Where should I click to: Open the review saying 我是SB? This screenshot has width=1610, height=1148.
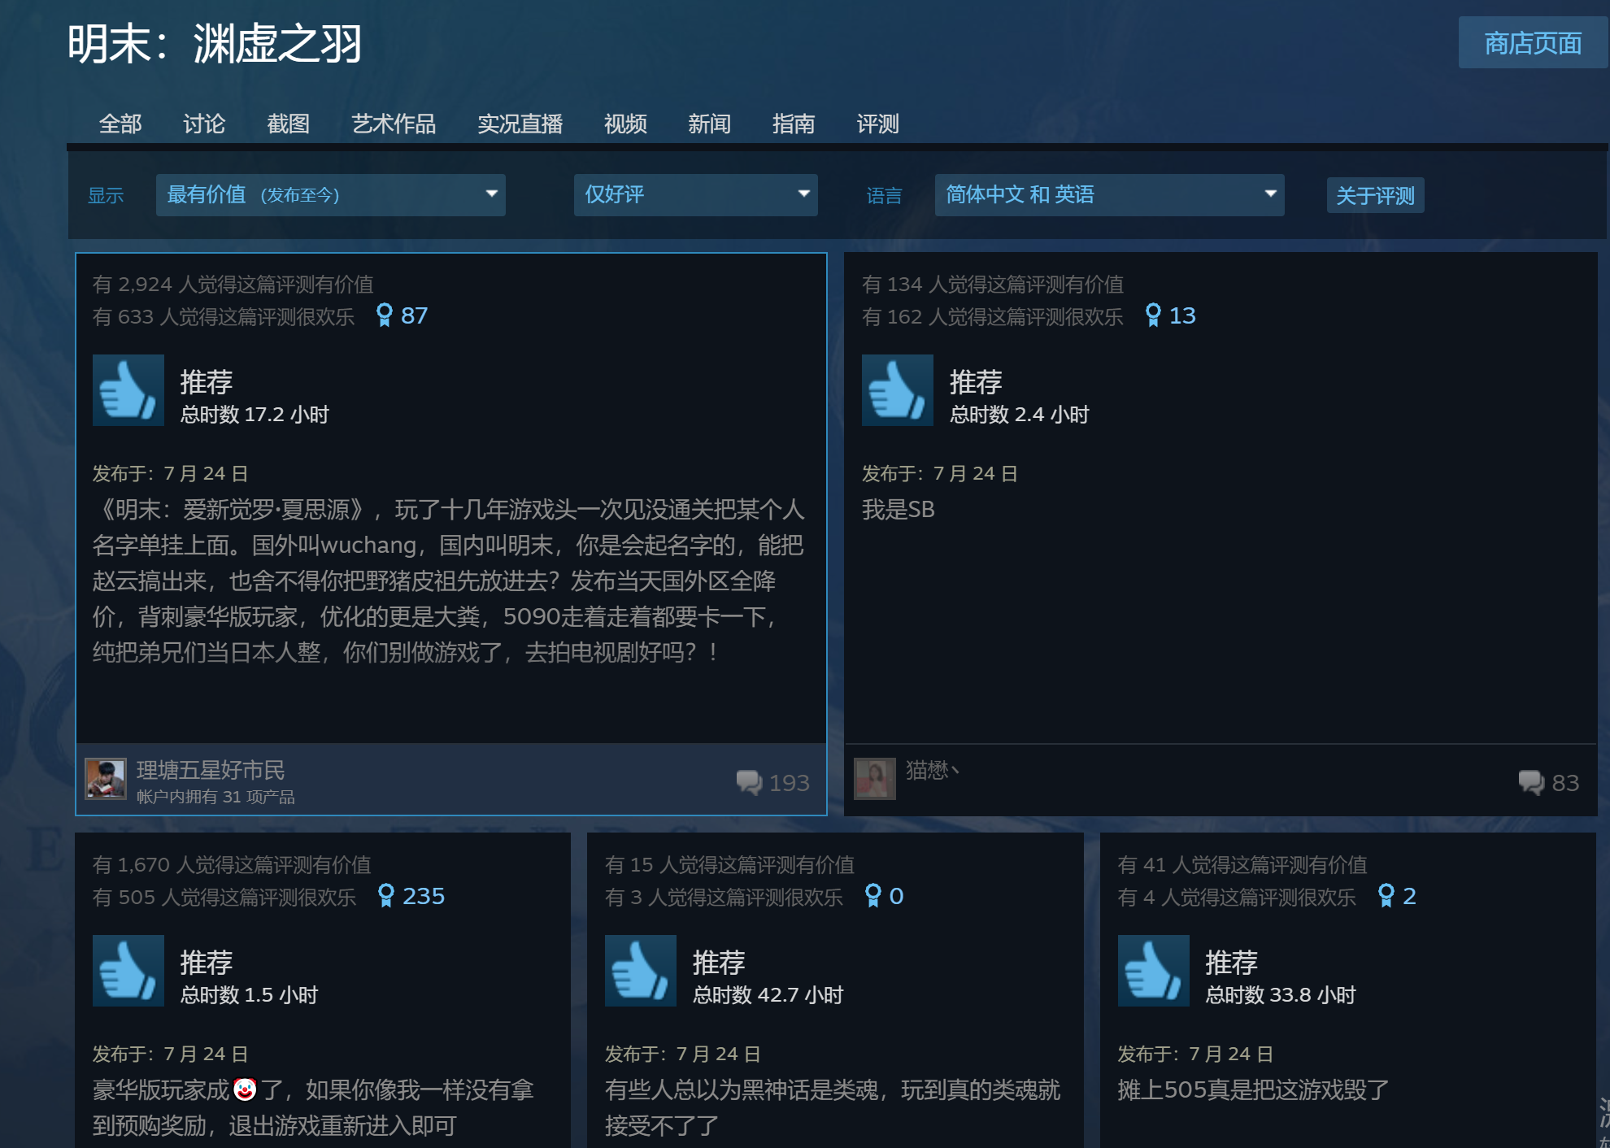(899, 510)
